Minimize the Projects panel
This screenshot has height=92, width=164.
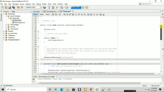tap(30, 12)
